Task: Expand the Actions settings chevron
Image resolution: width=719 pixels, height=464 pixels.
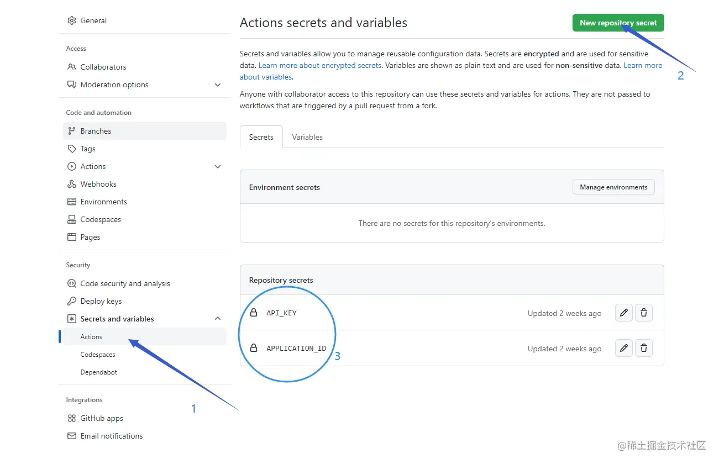Action: point(218,166)
